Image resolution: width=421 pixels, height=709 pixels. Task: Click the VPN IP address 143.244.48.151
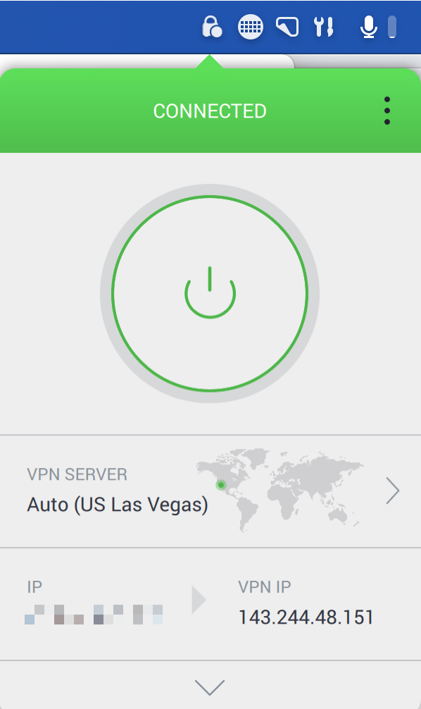tap(306, 617)
